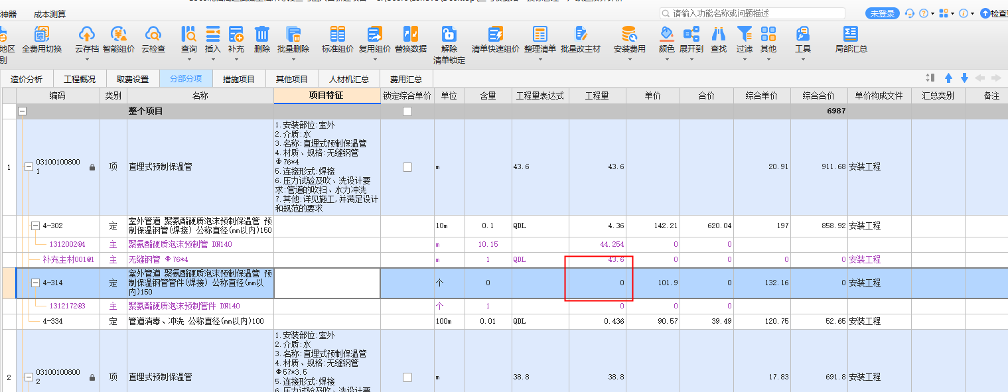Open the 成本测算 menu
The image size is (1008, 392).
50,14
